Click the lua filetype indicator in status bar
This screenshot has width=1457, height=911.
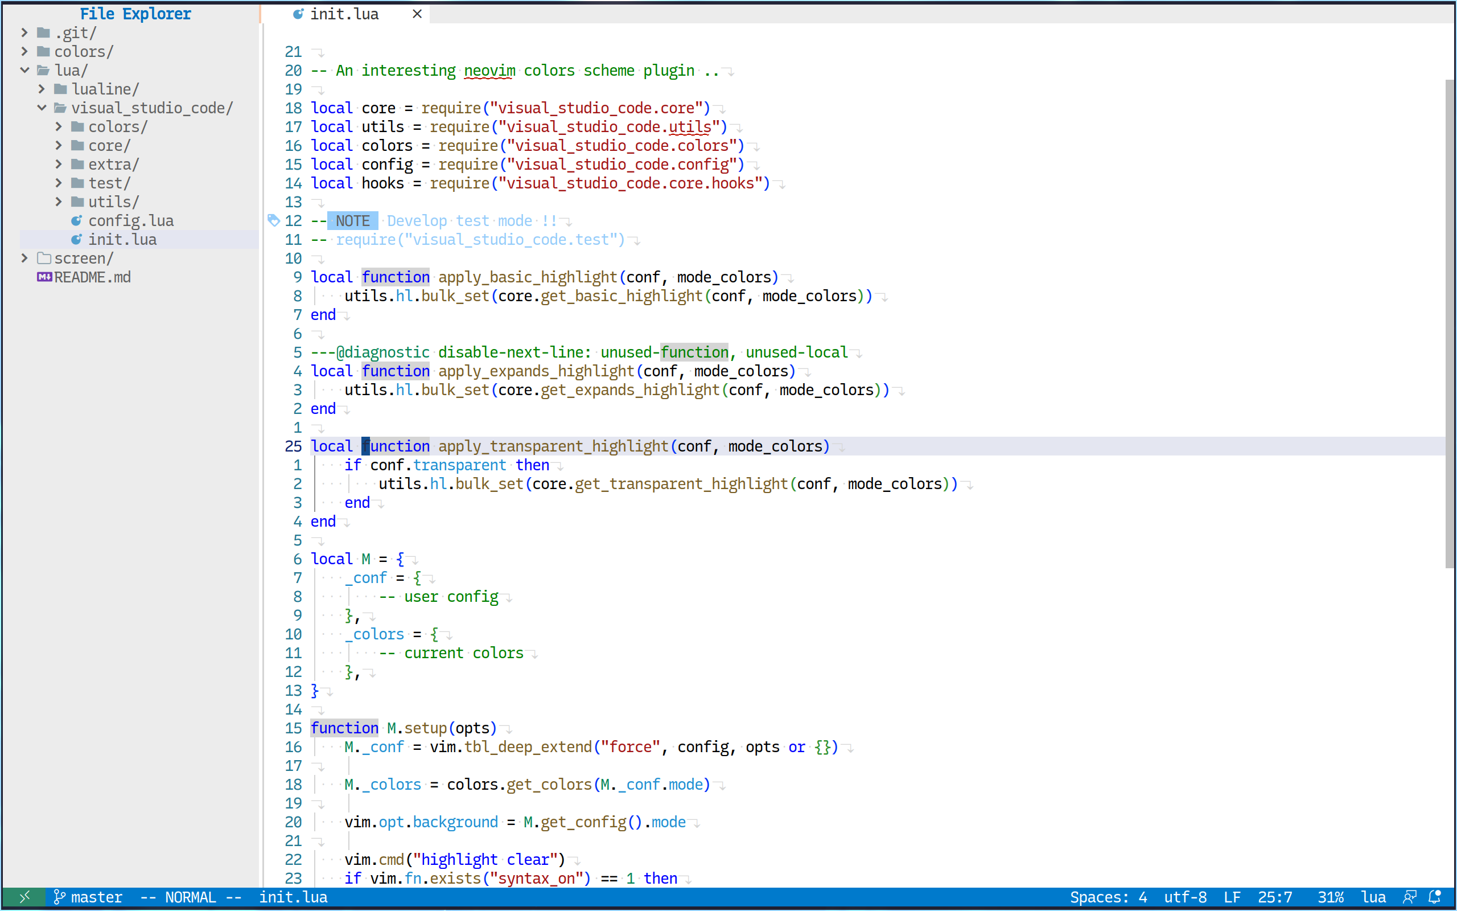[x=1373, y=897]
